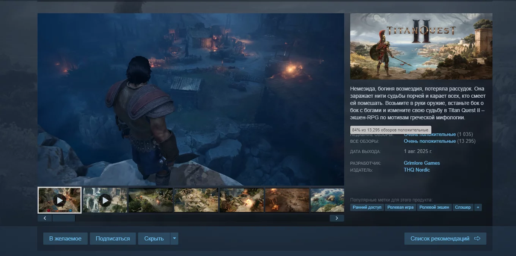Image resolution: width=516 pixels, height=256 pixels.
Task: Click the Подписаться button
Action: click(113, 239)
